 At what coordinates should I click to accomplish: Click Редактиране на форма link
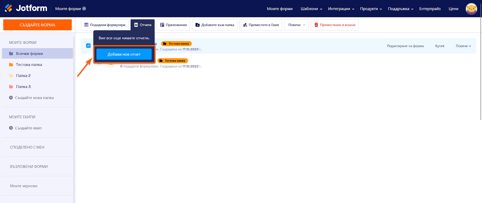[405, 46]
